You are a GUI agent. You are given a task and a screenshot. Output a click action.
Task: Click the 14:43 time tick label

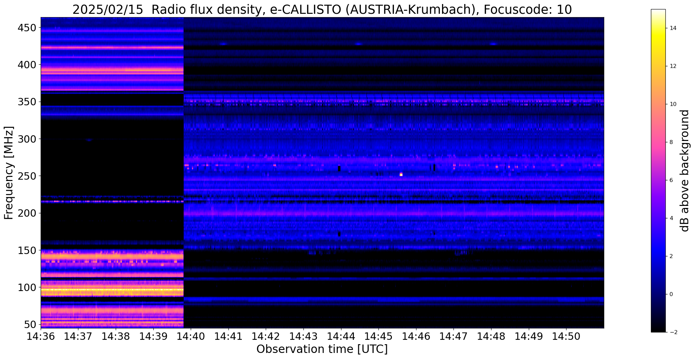(x=304, y=336)
